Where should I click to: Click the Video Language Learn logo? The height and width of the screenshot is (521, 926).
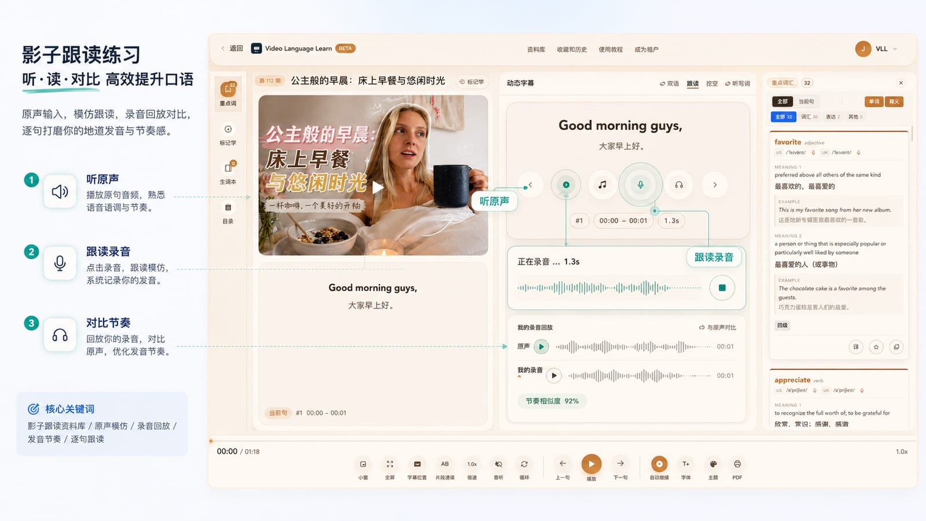(256, 49)
